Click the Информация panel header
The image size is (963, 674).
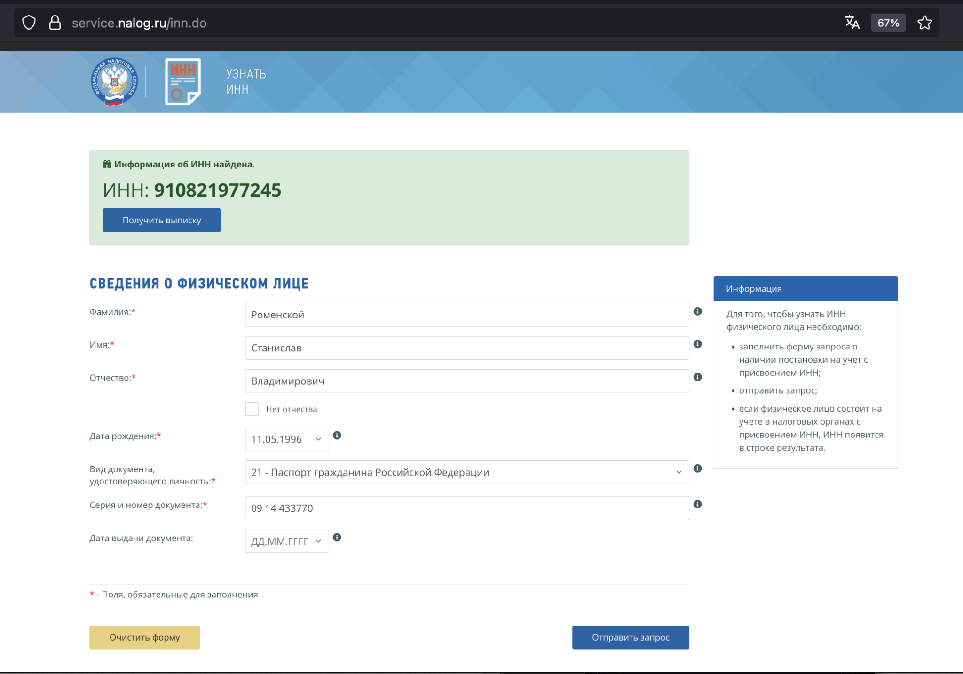pos(805,288)
